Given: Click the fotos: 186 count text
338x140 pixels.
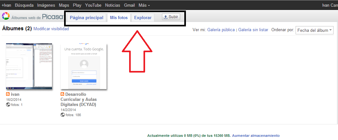Looking at the screenshot, I should click(73, 115).
